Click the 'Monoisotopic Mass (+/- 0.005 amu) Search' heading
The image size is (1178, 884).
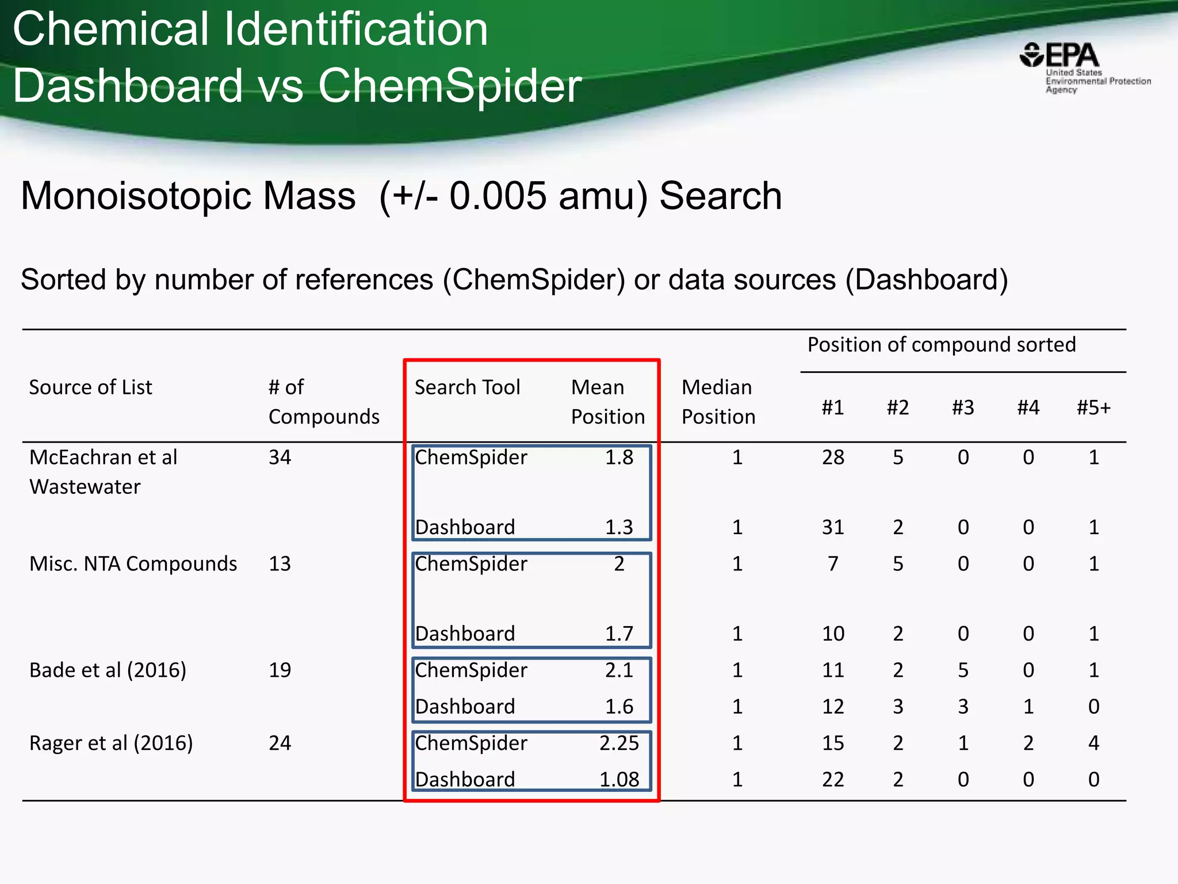tap(401, 196)
